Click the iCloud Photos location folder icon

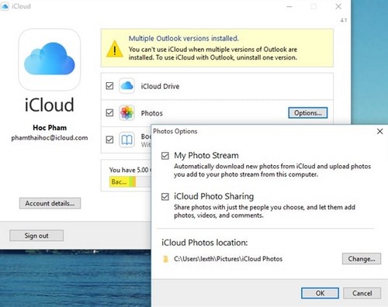(165, 259)
